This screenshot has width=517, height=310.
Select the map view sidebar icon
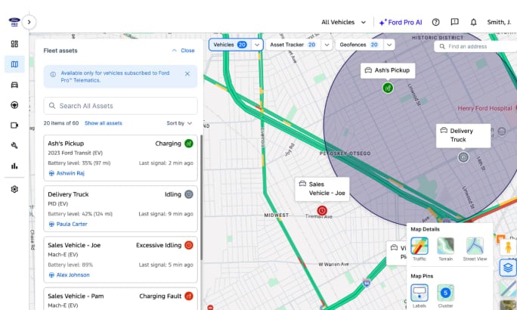pos(14,64)
